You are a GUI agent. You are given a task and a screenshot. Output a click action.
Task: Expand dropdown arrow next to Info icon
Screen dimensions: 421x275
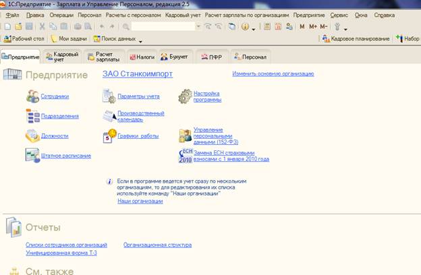click(x=254, y=29)
